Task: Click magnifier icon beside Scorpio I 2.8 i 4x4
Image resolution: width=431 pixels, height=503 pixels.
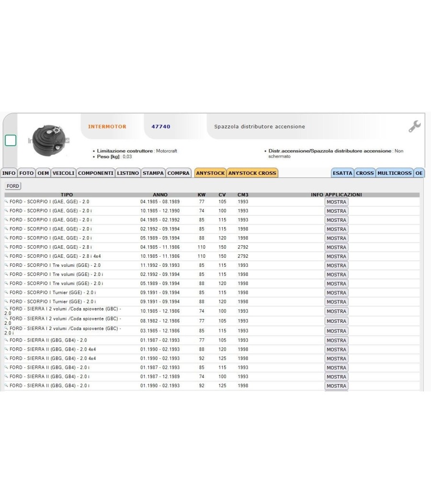Action: click(x=6, y=256)
